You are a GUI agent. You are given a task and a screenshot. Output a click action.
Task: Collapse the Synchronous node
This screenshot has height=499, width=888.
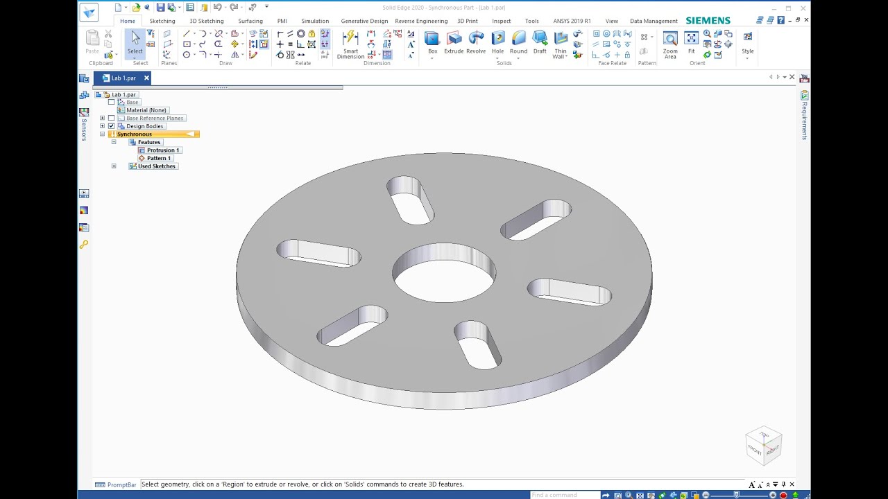pos(102,134)
